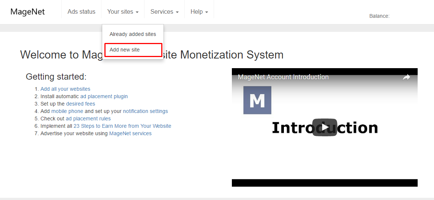Expand the Help dropdown menu
This screenshot has width=434, height=200.
pyautogui.click(x=199, y=12)
